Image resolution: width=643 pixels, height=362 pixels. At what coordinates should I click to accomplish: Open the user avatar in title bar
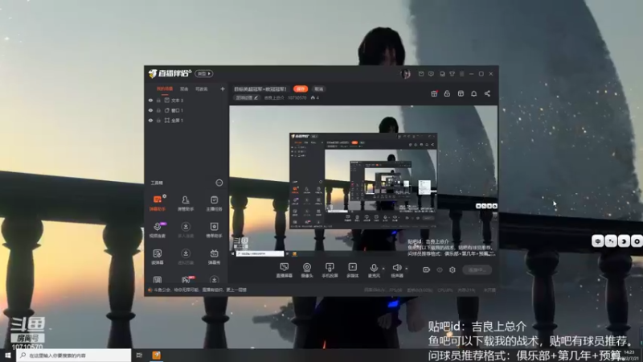coord(406,74)
